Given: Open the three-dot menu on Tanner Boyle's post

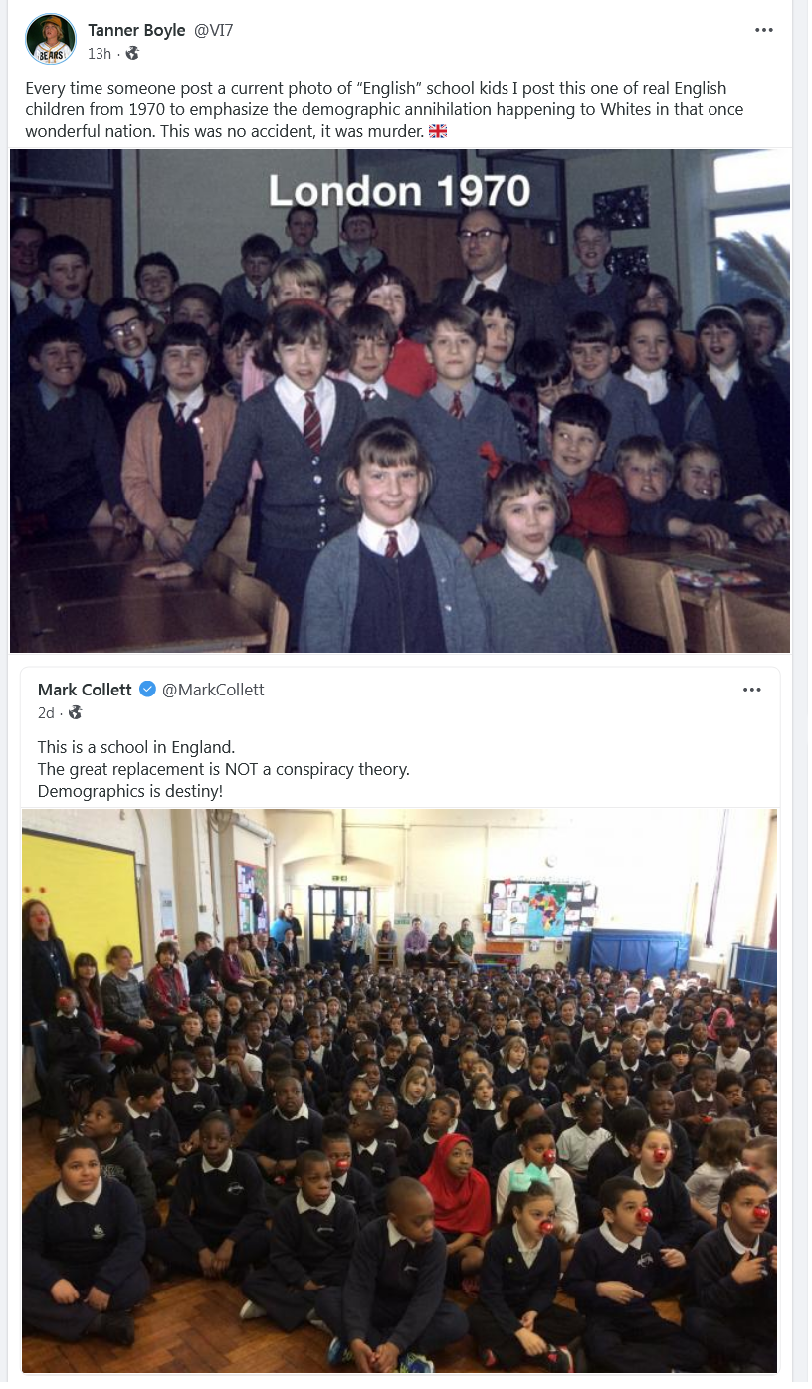Looking at the screenshot, I should (764, 30).
